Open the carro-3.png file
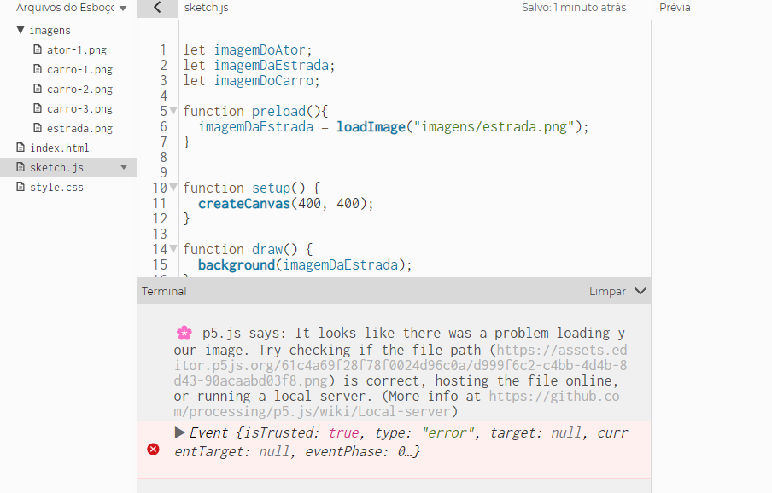The width and height of the screenshot is (772, 493). [79, 109]
